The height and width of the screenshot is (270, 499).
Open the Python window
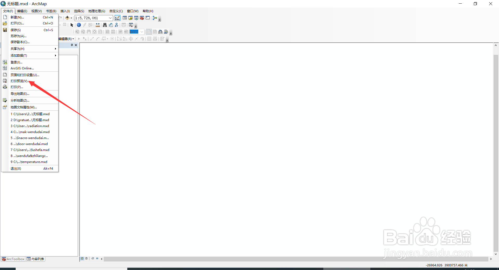coord(148,18)
